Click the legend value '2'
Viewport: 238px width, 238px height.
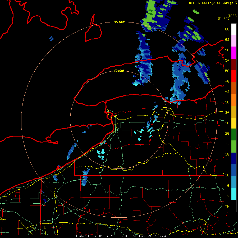[x=228, y=196]
